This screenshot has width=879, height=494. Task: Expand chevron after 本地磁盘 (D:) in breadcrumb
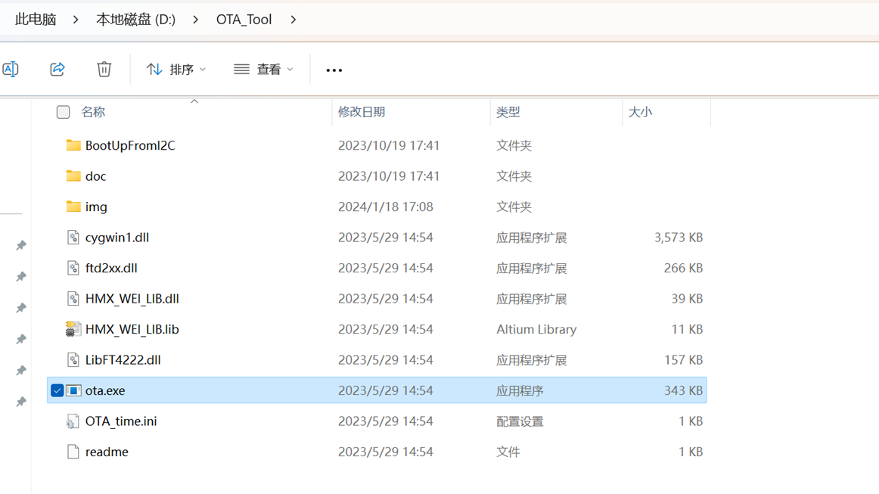(195, 20)
